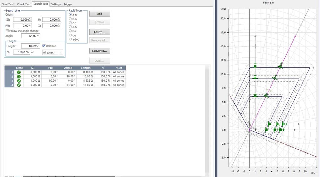Edit the |Z| origin field
This screenshot has width=320, height=177.
tap(22, 20)
